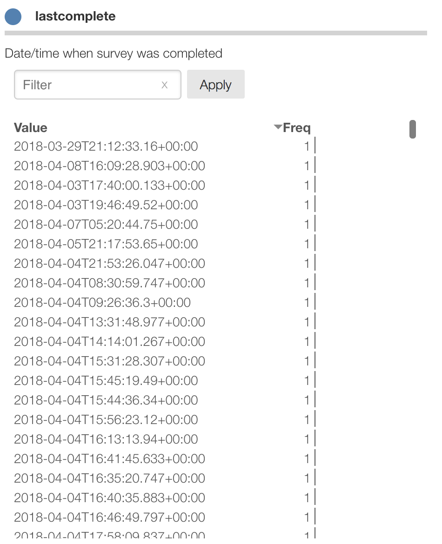Sort by the Value column header

31,128
